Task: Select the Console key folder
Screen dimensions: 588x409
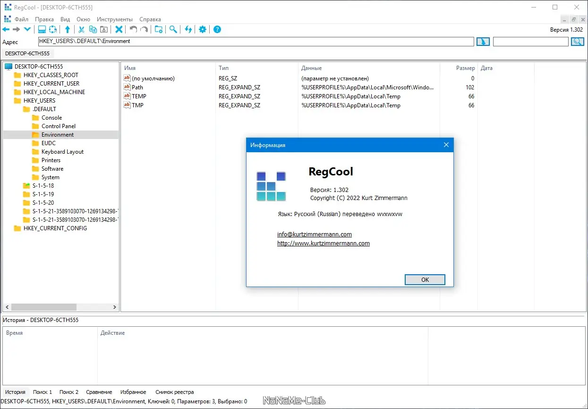Action: pyautogui.click(x=51, y=117)
